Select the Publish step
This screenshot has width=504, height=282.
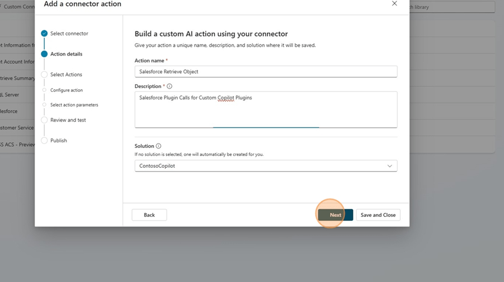coord(58,141)
